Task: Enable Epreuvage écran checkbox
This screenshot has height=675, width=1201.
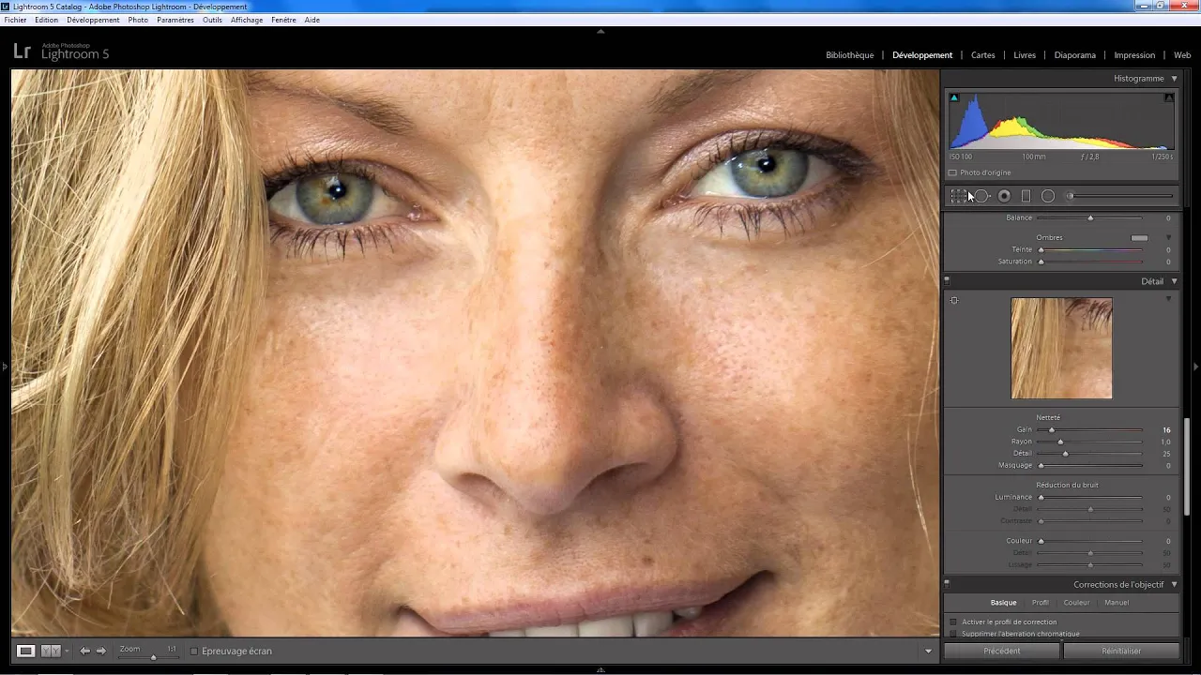Action: coord(194,651)
